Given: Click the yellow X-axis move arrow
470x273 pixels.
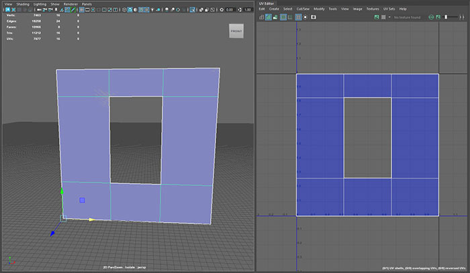Looking at the screenshot, I should [x=91, y=219].
